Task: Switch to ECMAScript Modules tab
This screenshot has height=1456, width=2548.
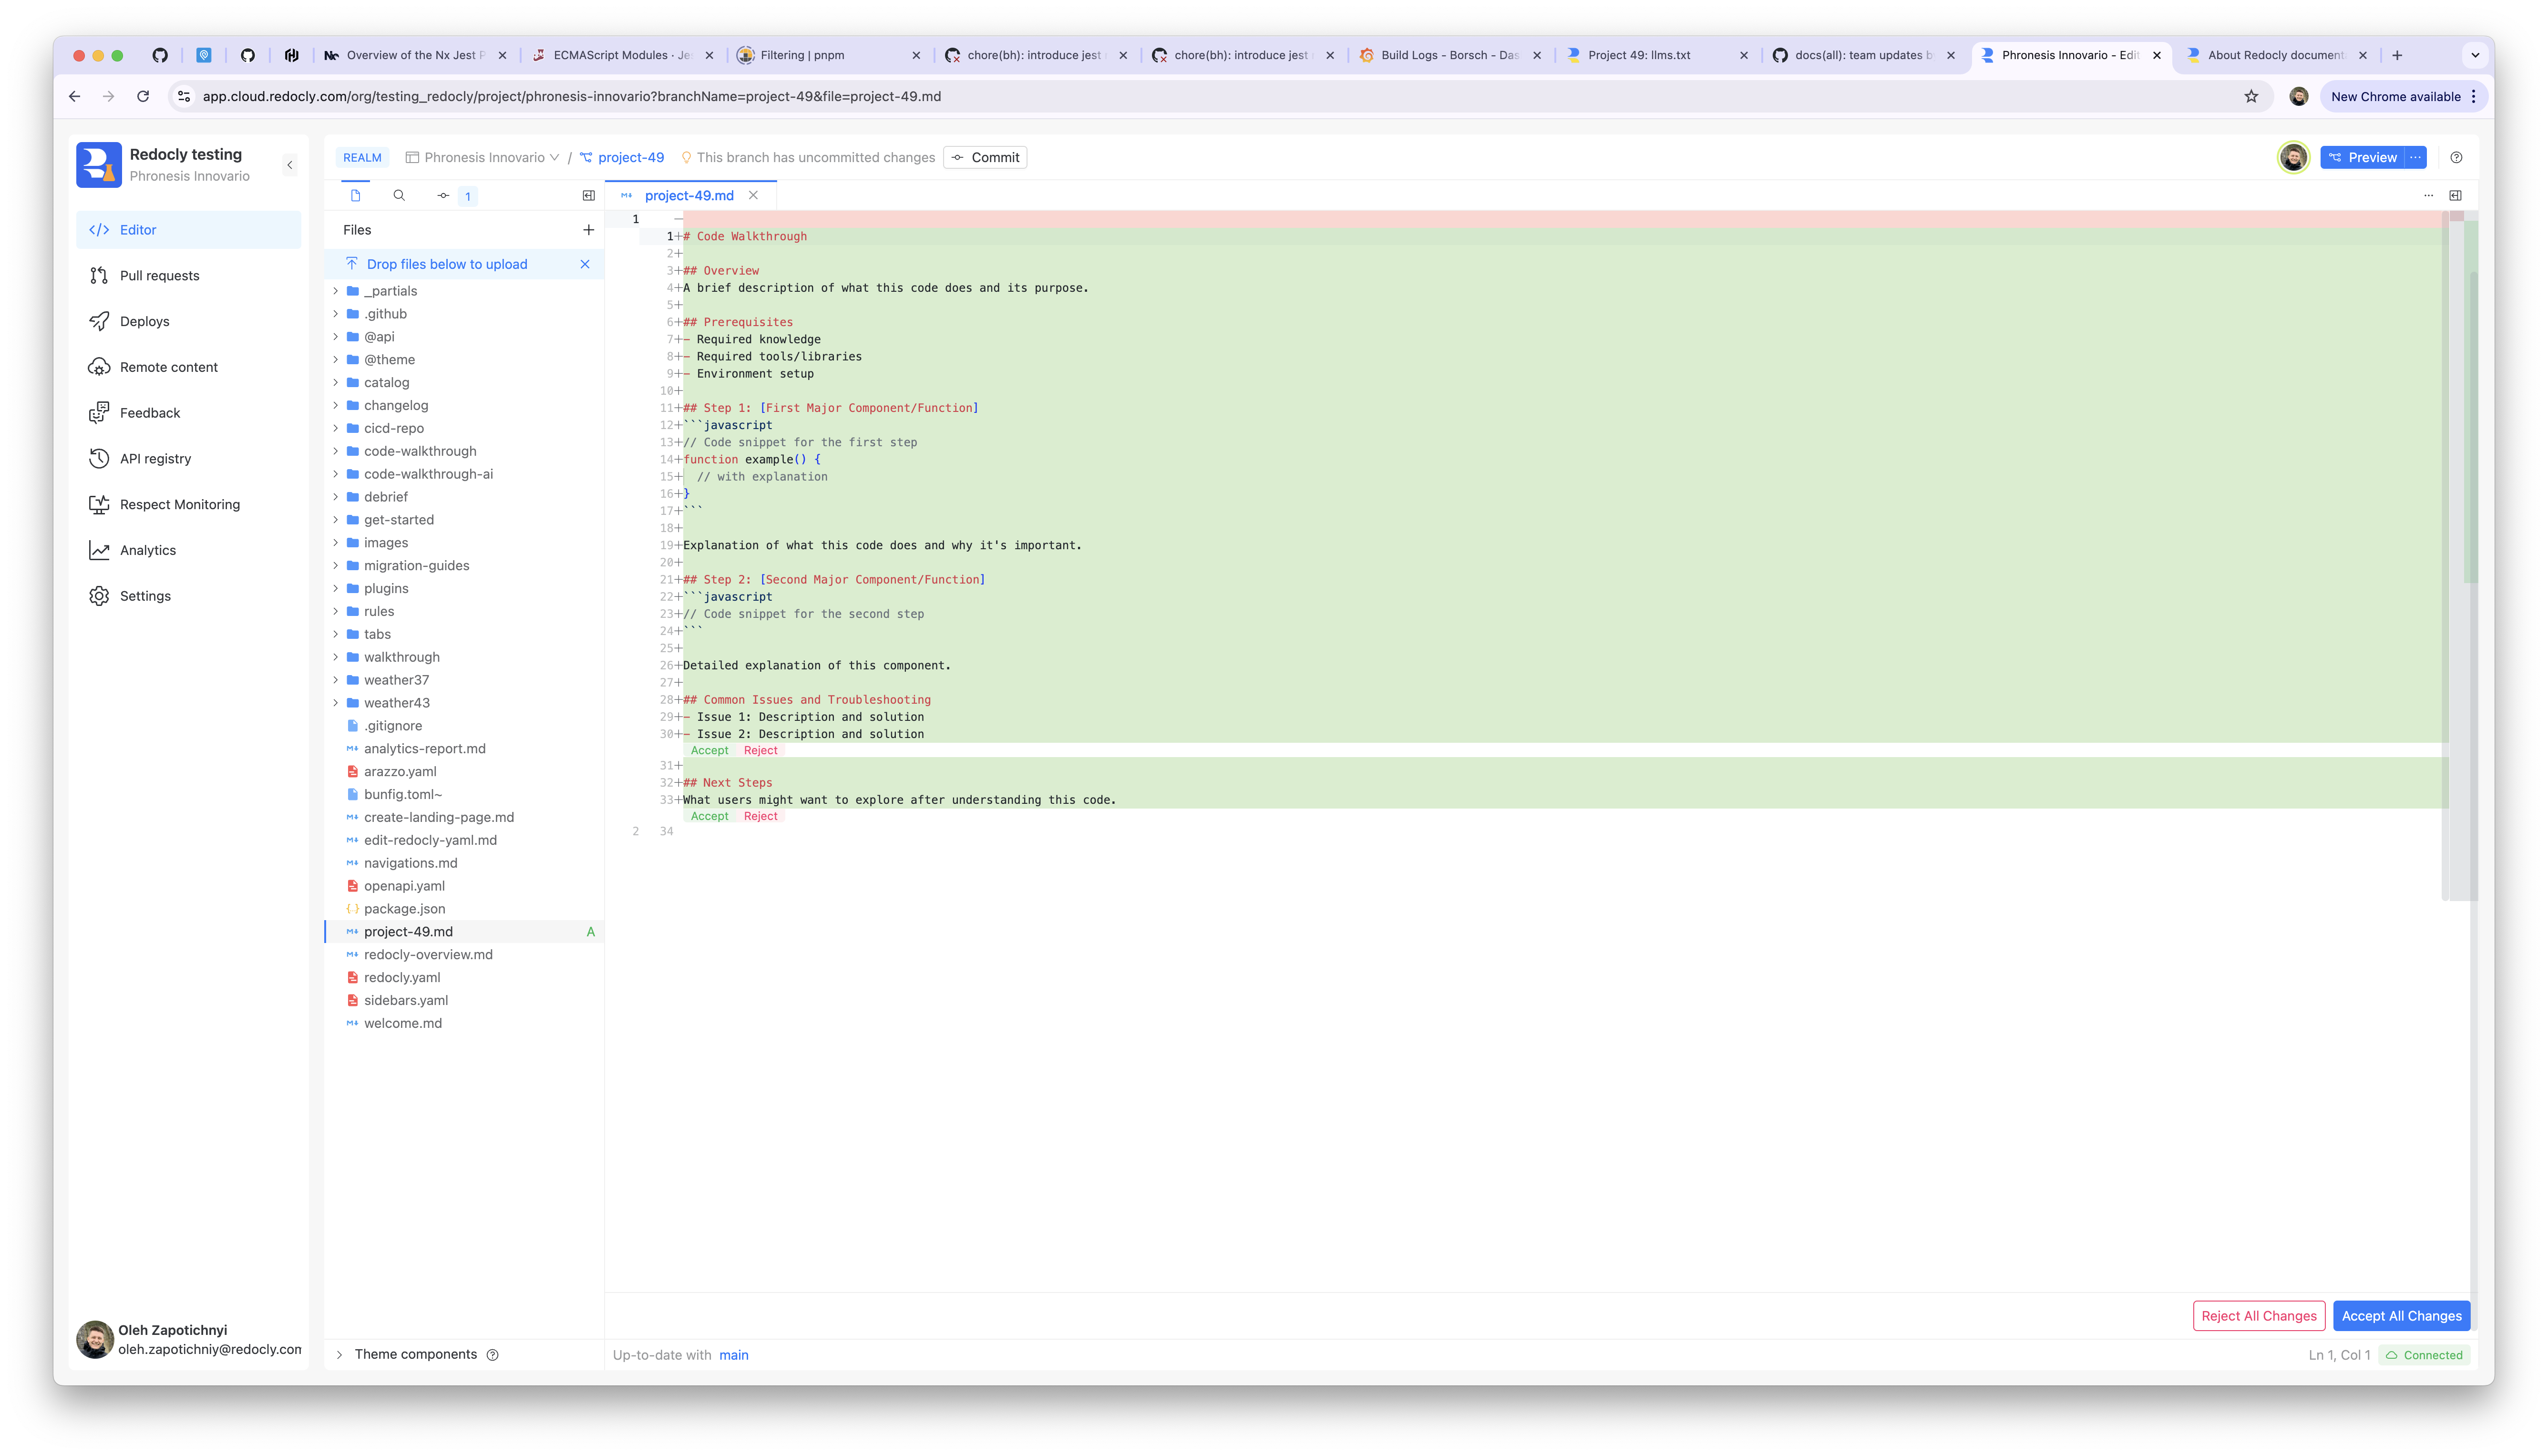Action: 622,56
